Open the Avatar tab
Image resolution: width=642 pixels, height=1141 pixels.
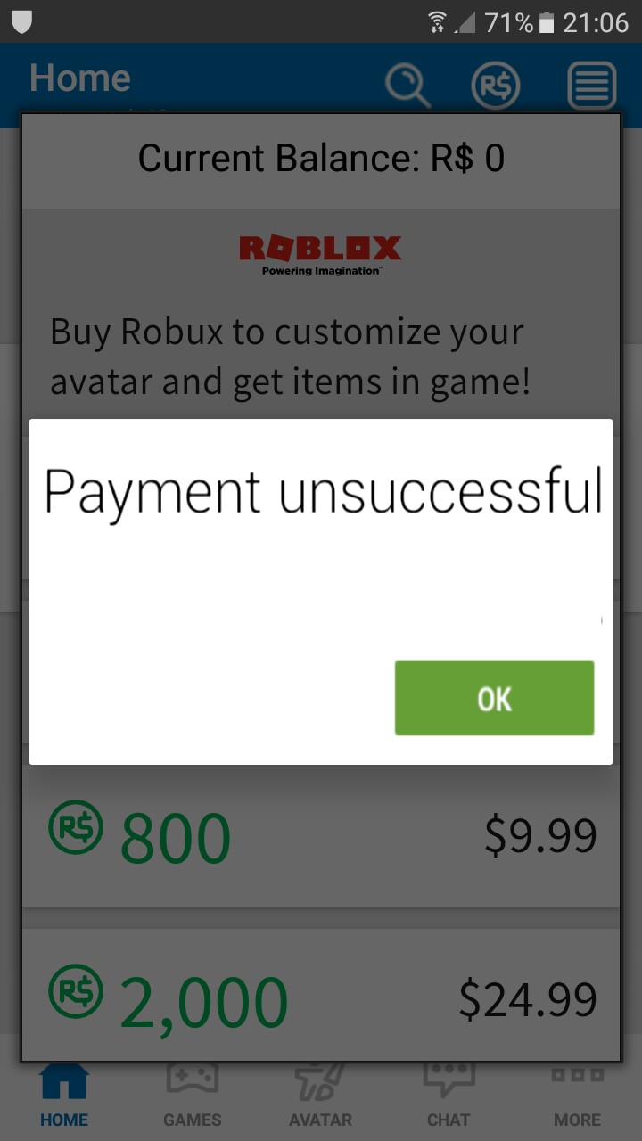pos(320,1094)
